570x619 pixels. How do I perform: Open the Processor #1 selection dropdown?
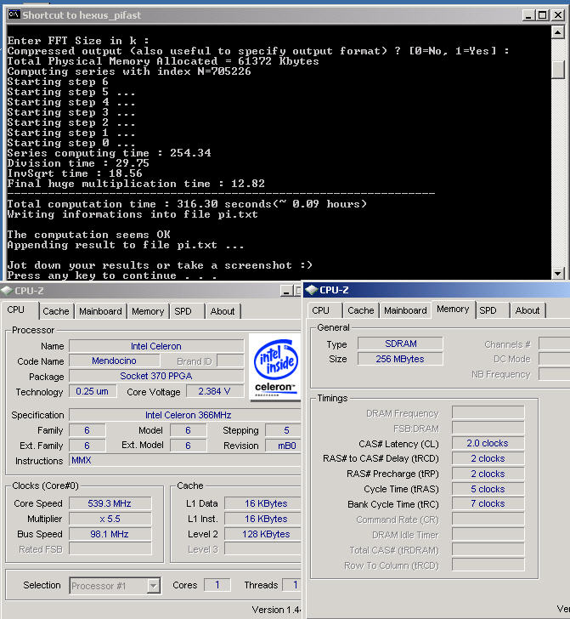154,586
